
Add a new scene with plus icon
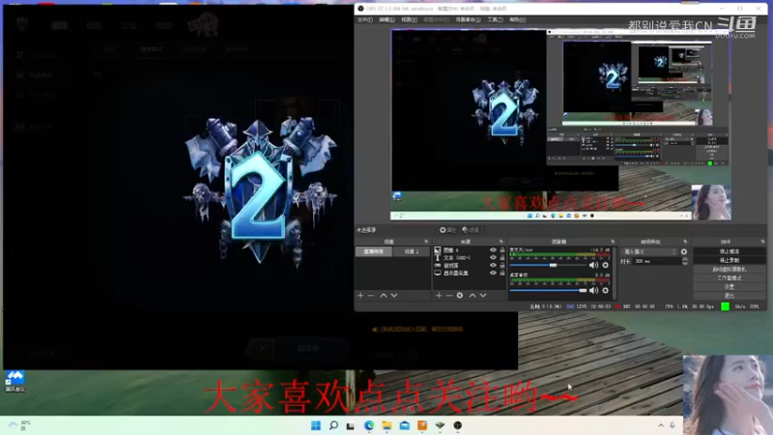click(x=360, y=296)
